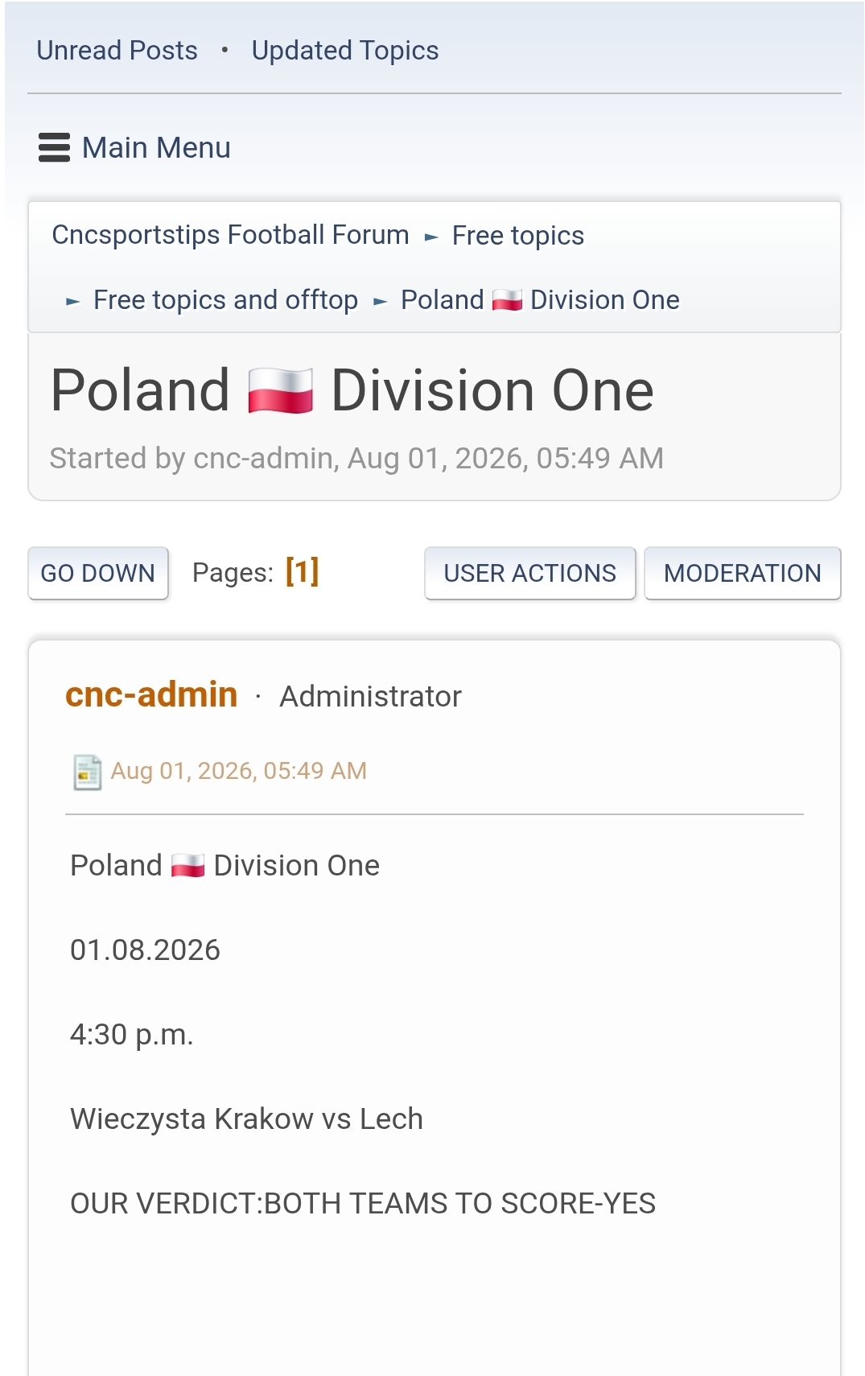Open the post permalink date Aug 01, 2026
This screenshot has height=1376, width=865.
point(238,771)
